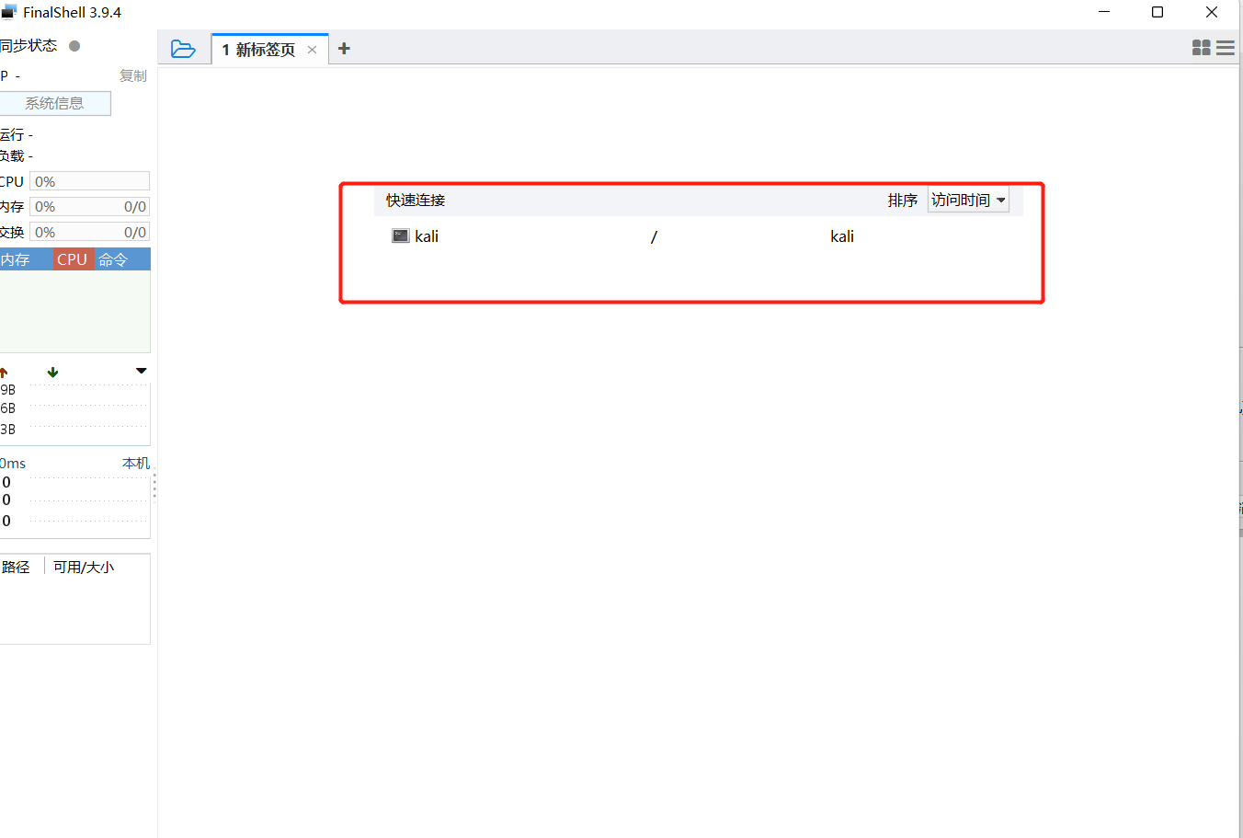Click kali text in the row's last column
This screenshot has height=838, width=1243.
pos(842,236)
